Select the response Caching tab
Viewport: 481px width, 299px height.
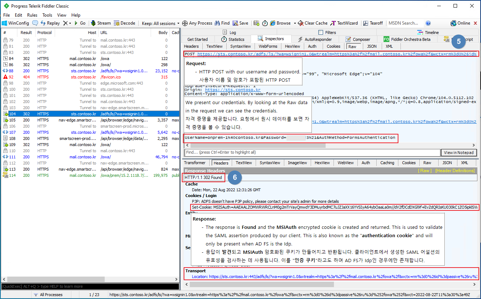(387, 163)
